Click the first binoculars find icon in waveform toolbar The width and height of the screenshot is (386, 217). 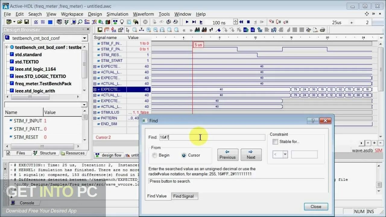pos(198,30)
